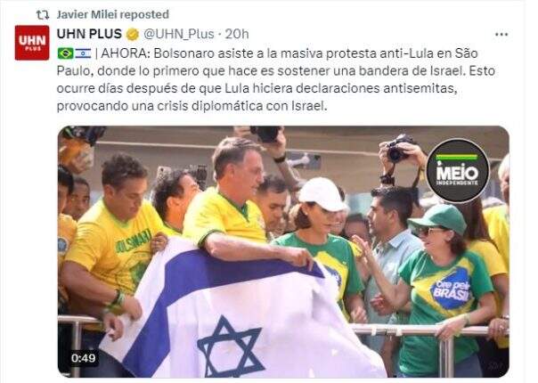The width and height of the screenshot is (538, 383).
Task: Open the three-dot more options menu
Action: pos(501,35)
